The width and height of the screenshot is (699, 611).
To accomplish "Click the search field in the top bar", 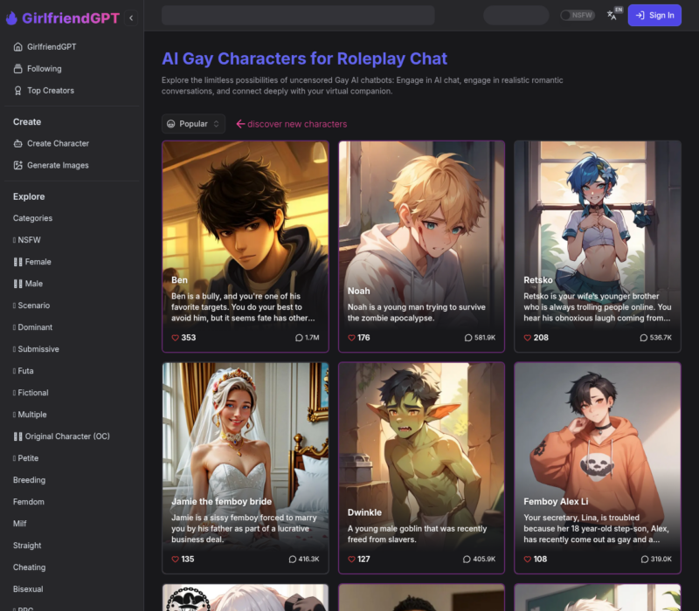I will tap(298, 15).
